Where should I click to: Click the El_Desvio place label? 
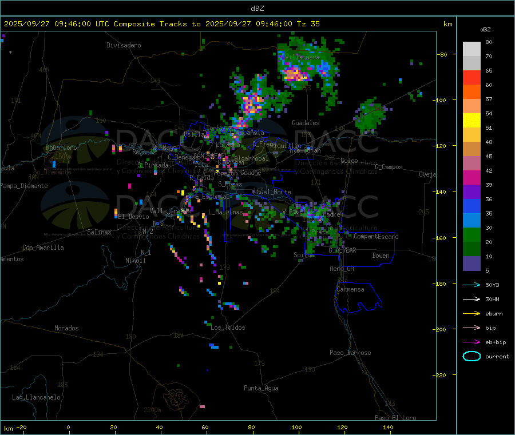(x=134, y=217)
